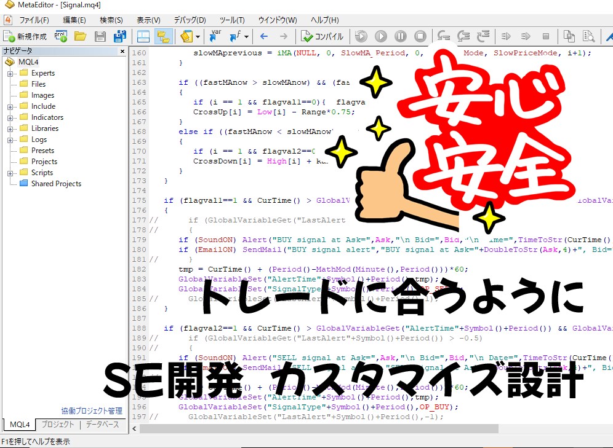Select the Shared Projects folder

pos(56,183)
